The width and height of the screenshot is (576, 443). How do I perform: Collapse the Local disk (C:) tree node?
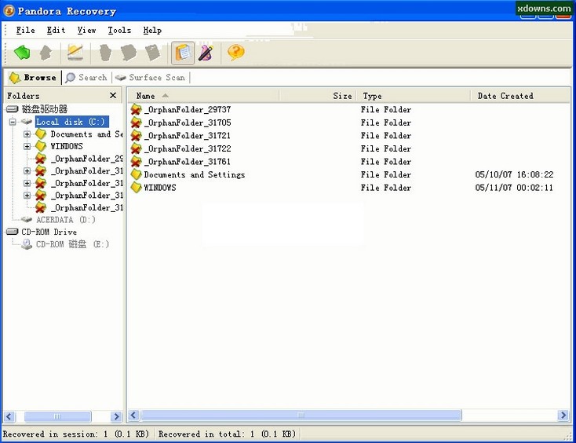pyautogui.click(x=13, y=122)
